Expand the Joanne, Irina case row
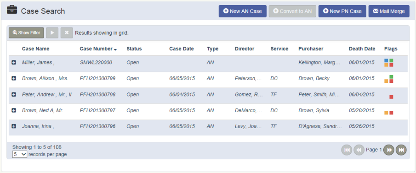The width and height of the screenshot is (416, 173). pos(14,126)
